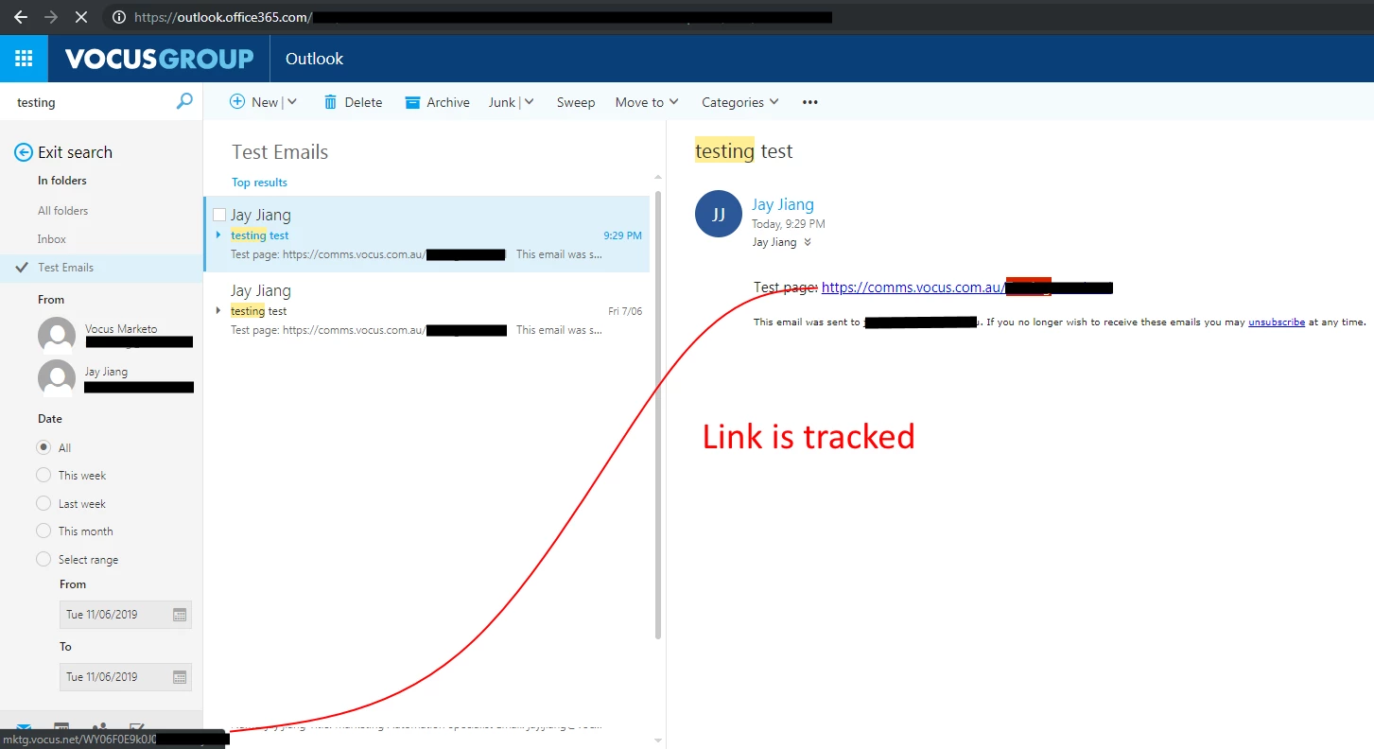Viewport: 1374px width, 749px height.
Task: Click the Junk toolbar button
Action: 502,102
